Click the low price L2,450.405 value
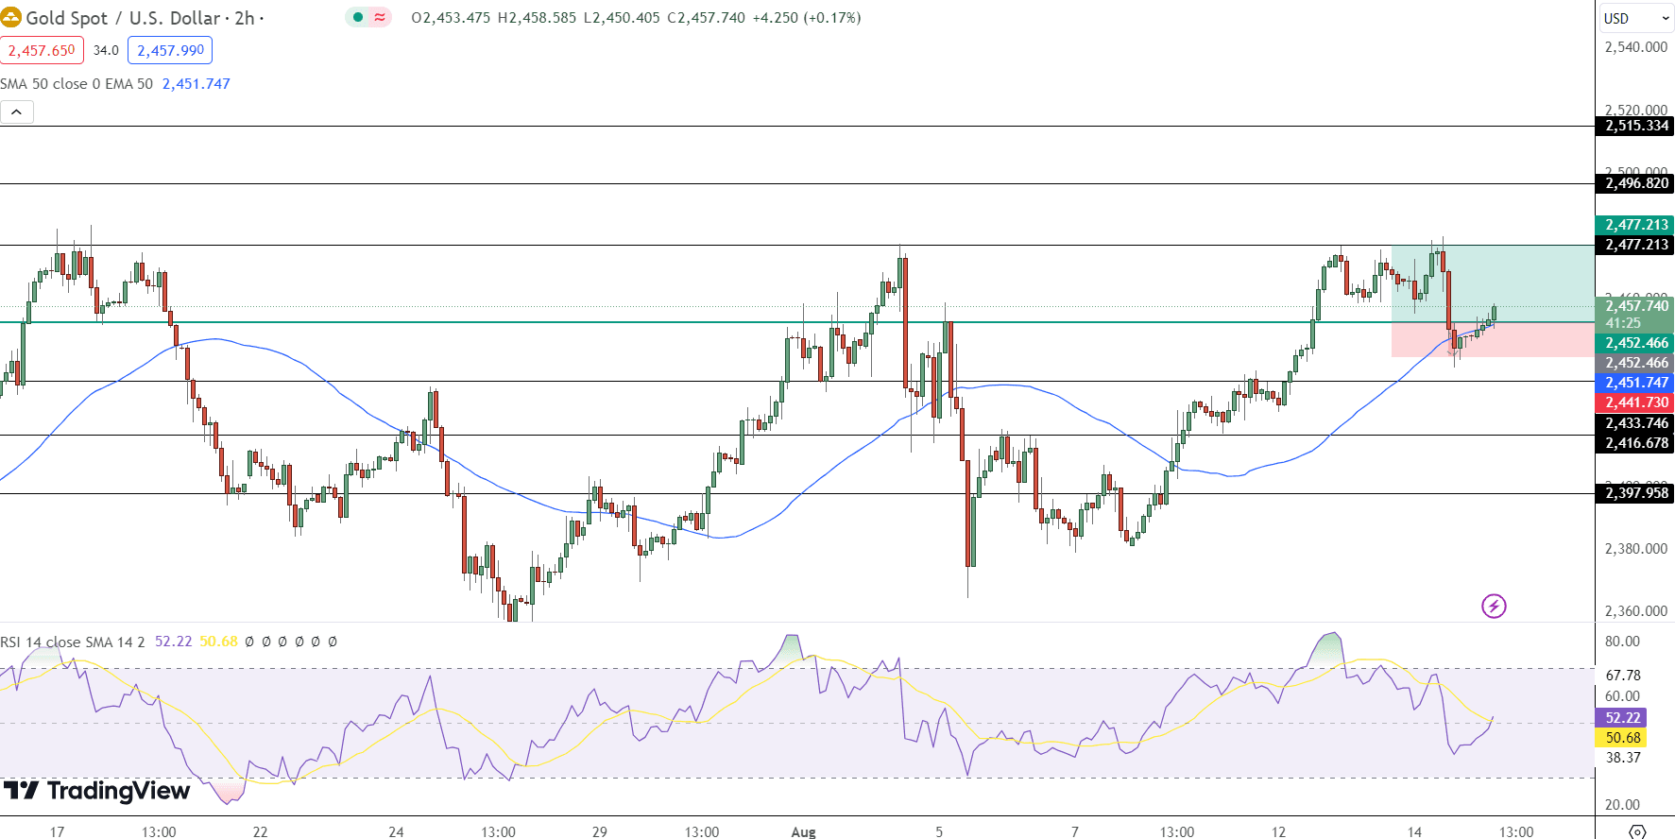This screenshot has height=839, width=1675. click(622, 18)
